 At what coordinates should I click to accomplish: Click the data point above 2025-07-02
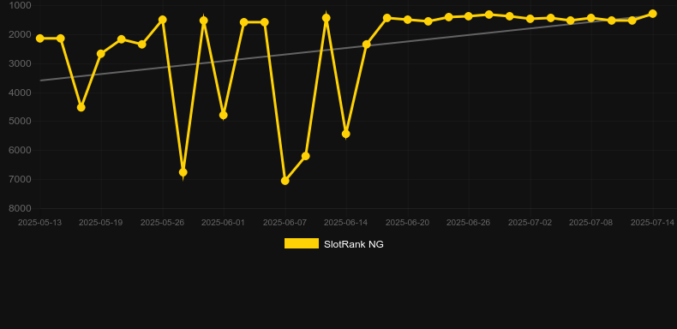(530, 19)
